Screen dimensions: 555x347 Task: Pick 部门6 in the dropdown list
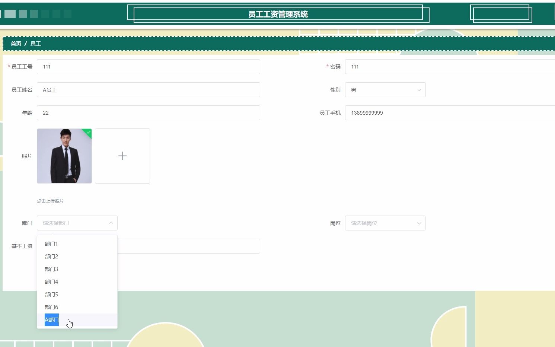pyautogui.click(x=77, y=307)
